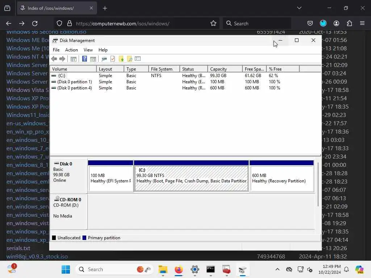Click the yellow folder with green arrow icon

click(121, 59)
